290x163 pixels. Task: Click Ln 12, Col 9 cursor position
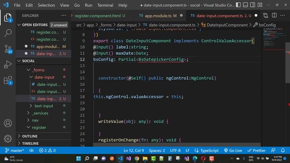pyautogui.click(x=134, y=150)
